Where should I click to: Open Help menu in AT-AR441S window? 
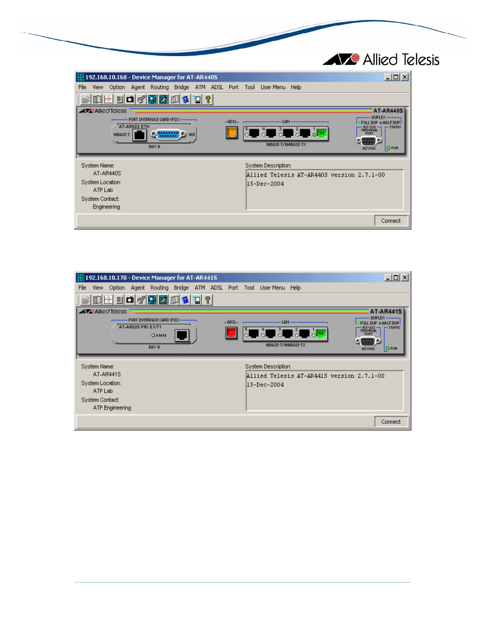(x=296, y=288)
